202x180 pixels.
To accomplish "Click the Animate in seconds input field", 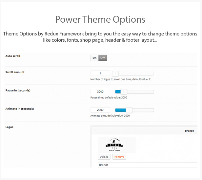I will coord(100,110).
